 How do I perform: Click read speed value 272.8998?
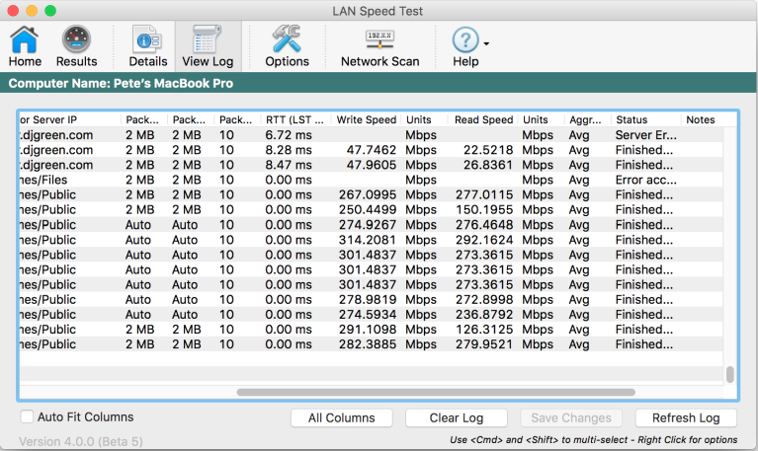click(484, 299)
